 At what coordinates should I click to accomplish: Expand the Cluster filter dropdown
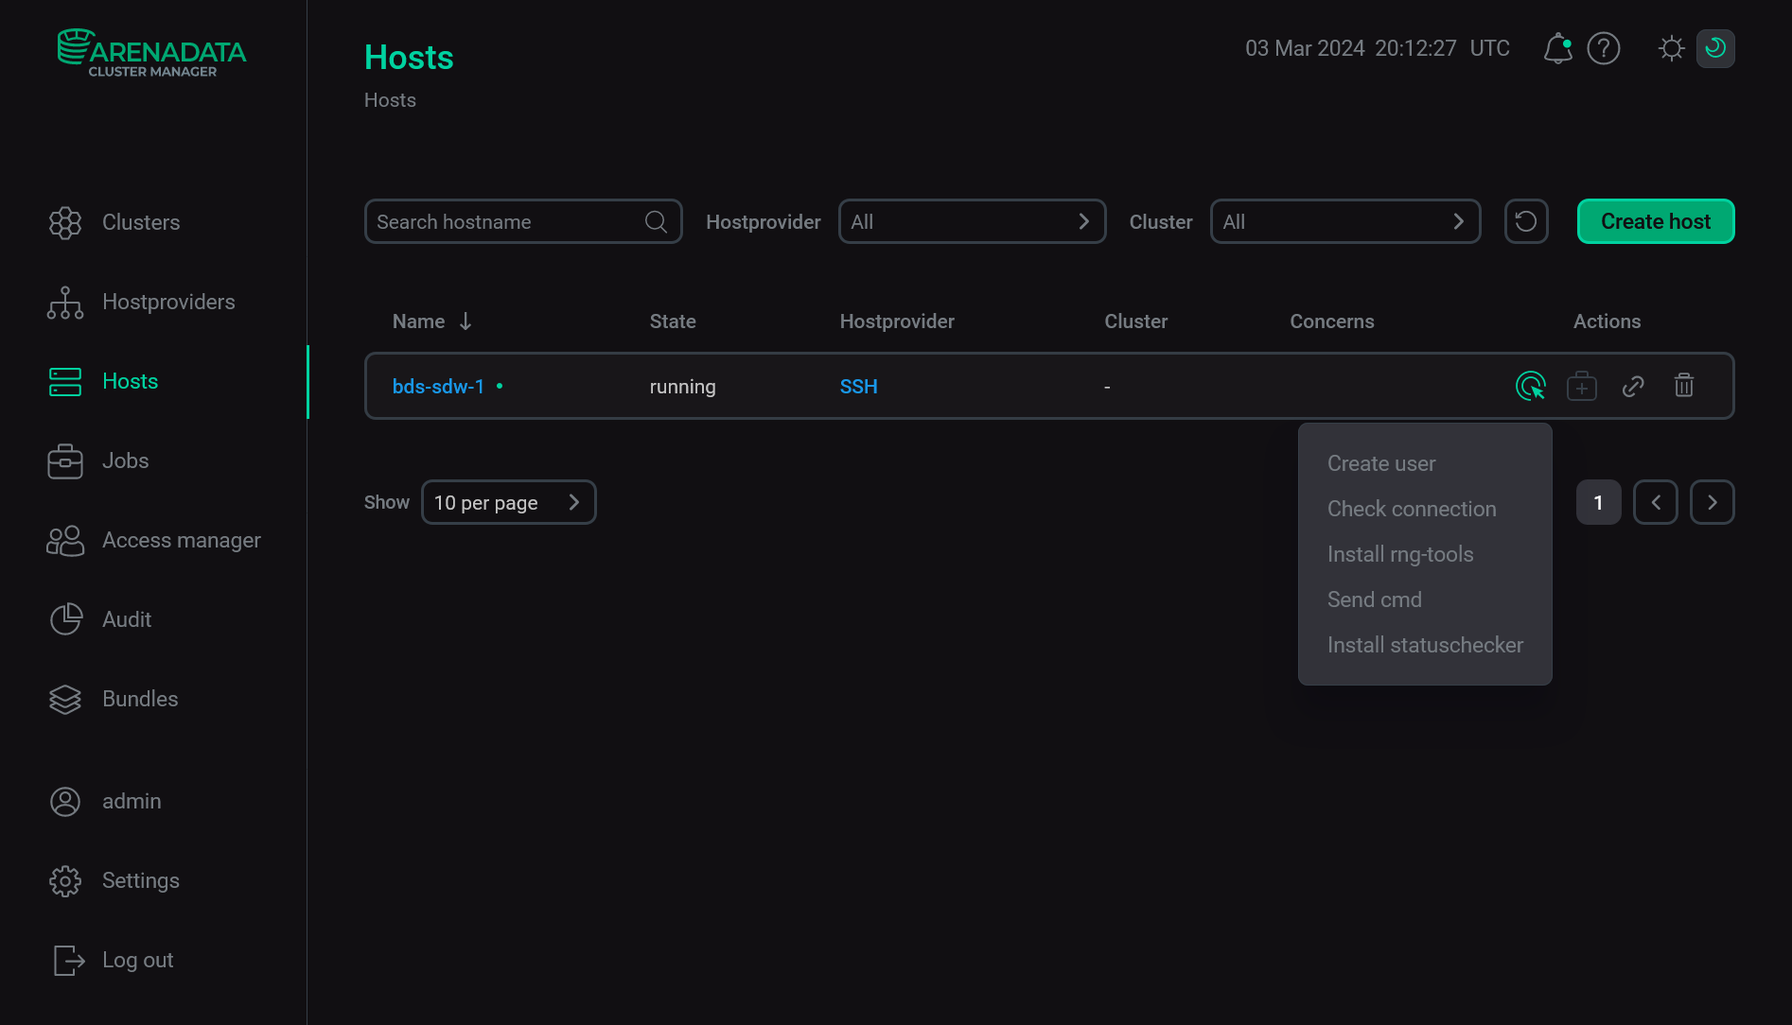tap(1344, 221)
